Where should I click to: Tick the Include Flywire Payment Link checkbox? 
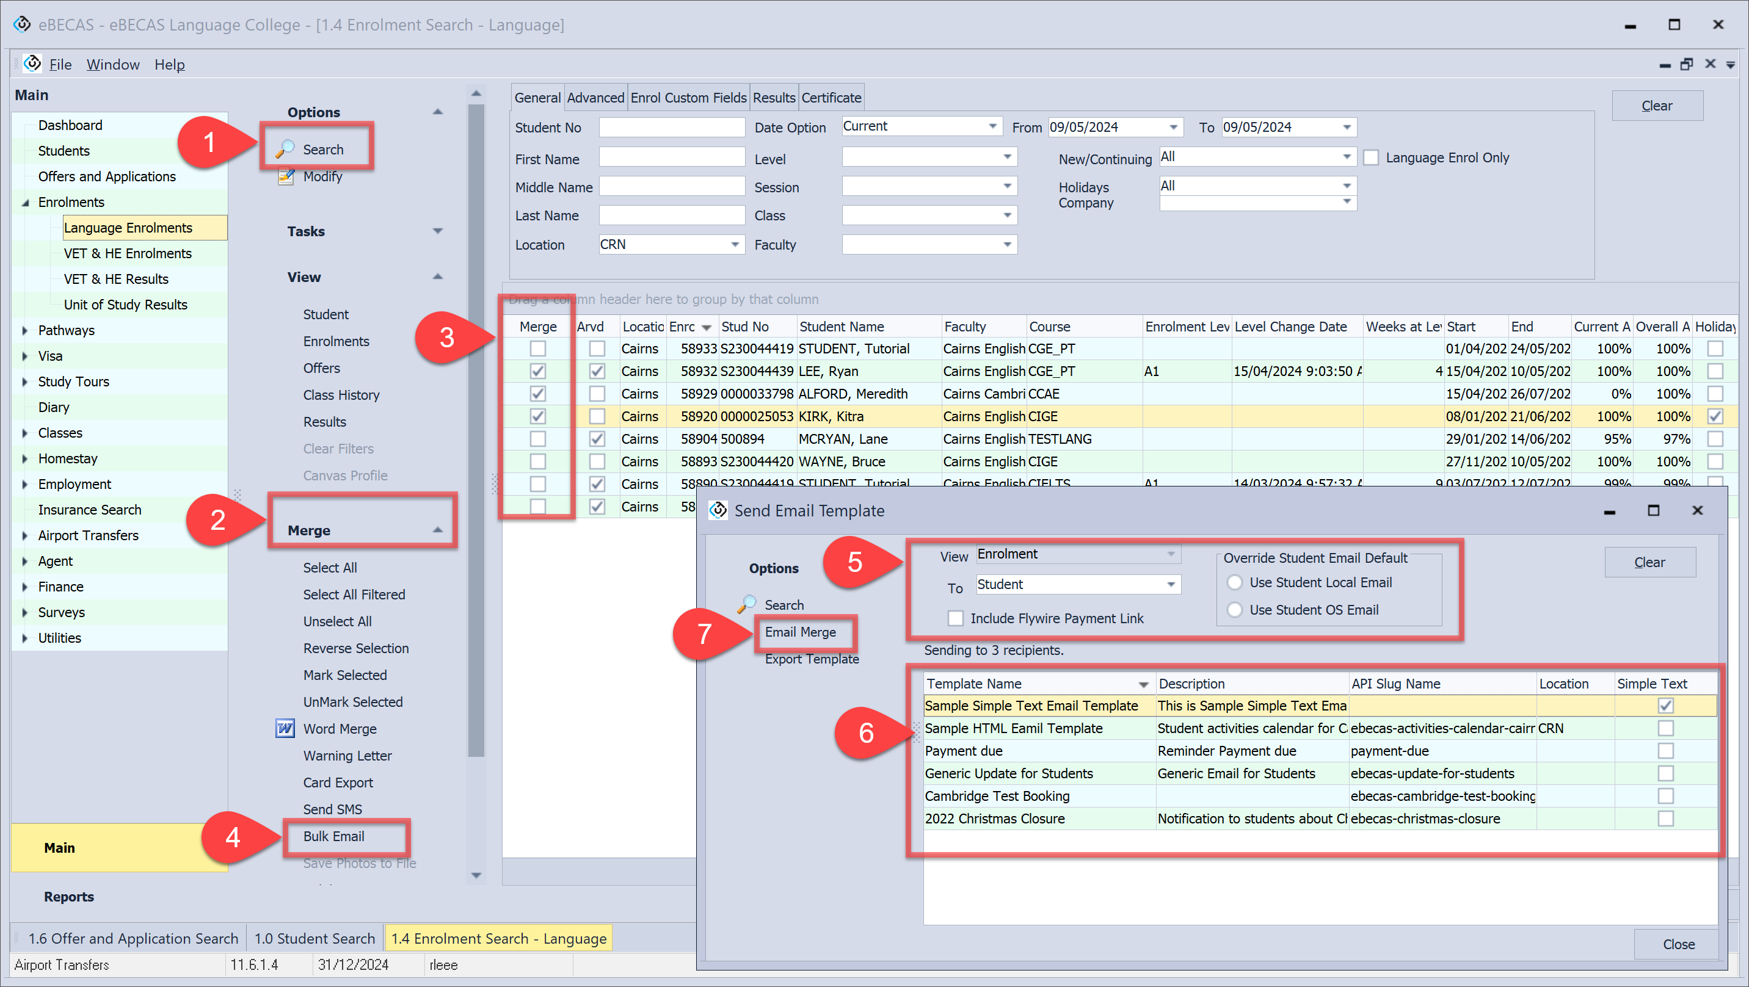(x=955, y=618)
